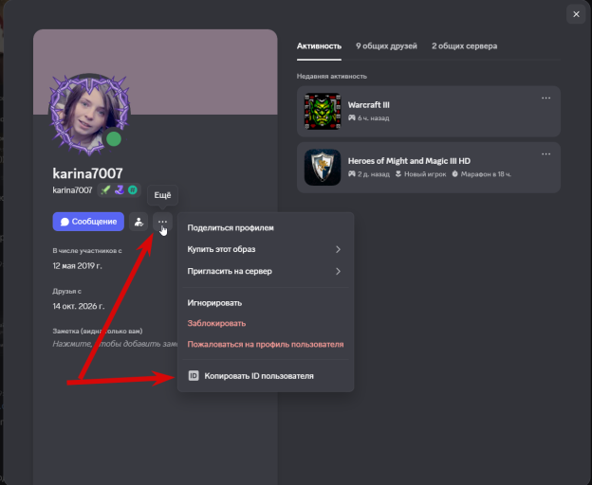The image size is (592, 485).
Task: Select Пожаловаться на профиль пользователя
Action: pyautogui.click(x=266, y=345)
